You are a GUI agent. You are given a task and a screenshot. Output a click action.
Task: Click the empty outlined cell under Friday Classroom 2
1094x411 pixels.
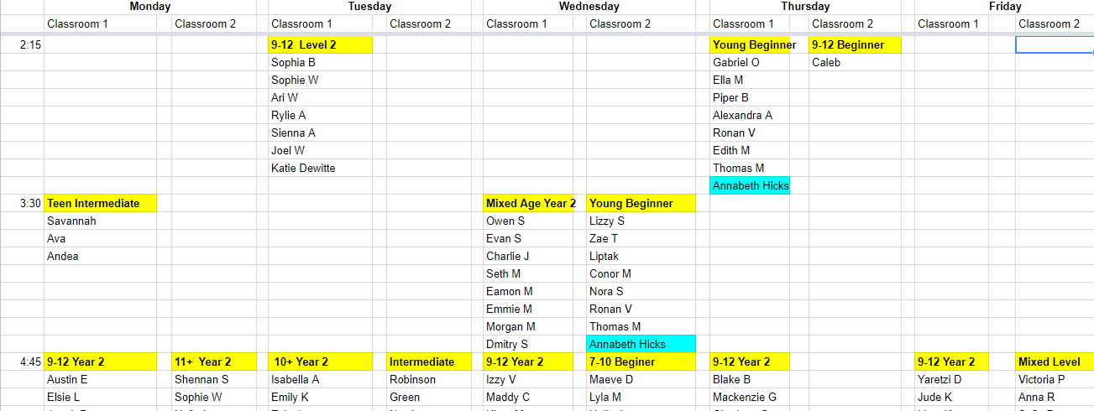pos(1055,44)
